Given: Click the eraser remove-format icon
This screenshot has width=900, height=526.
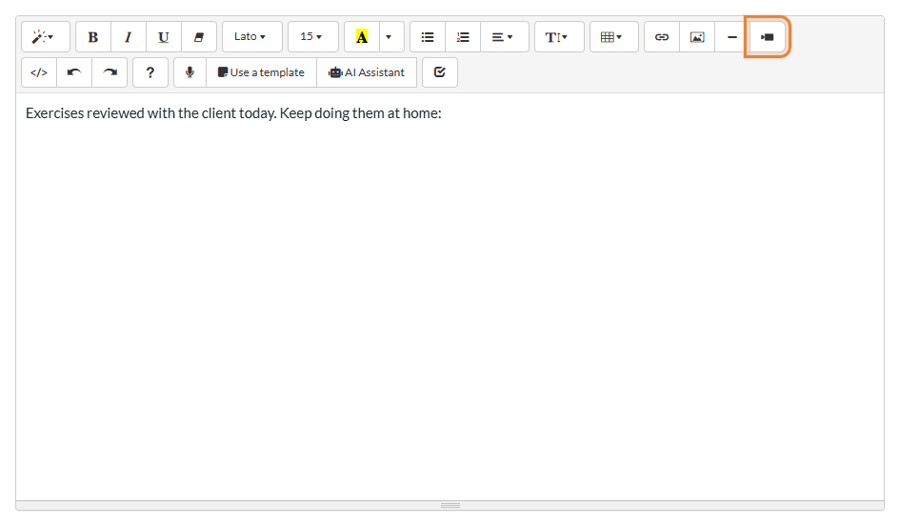Looking at the screenshot, I should click(199, 37).
